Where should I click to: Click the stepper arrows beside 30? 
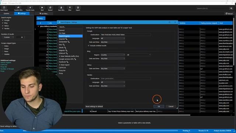24,37
